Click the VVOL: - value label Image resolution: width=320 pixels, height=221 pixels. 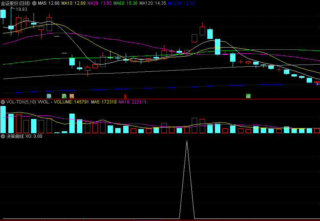point(45,102)
